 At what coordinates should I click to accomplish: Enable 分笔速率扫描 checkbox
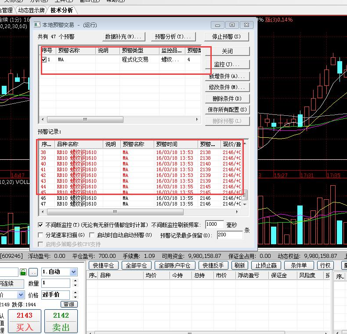[x=41, y=235]
